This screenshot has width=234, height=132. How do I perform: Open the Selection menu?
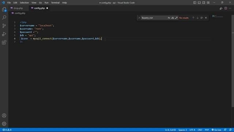pyautogui.click(x=24, y=3)
